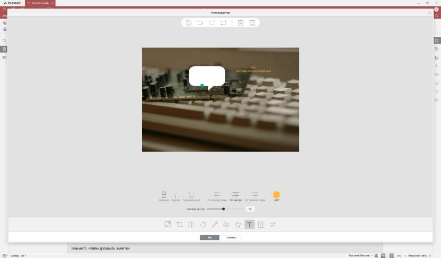Viewport: 441px width, 258px height.
Task: Click the text size slider handle
Action: click(x=223, y=209)
